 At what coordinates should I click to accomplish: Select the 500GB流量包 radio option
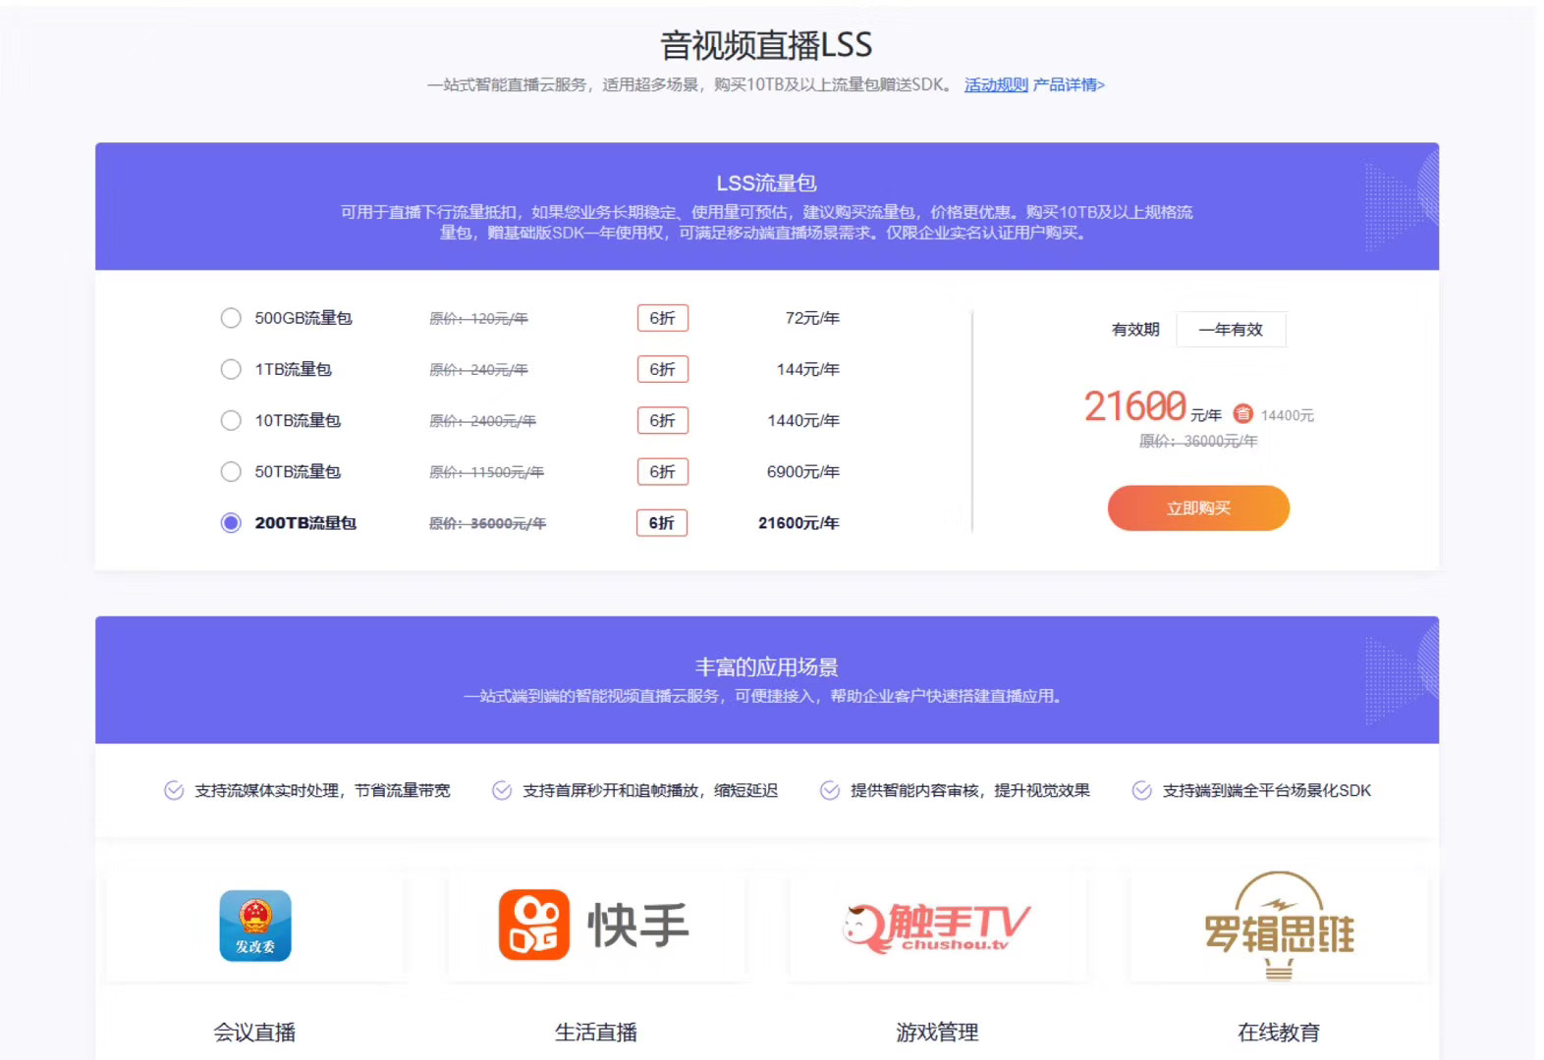[x=231, y=318]
